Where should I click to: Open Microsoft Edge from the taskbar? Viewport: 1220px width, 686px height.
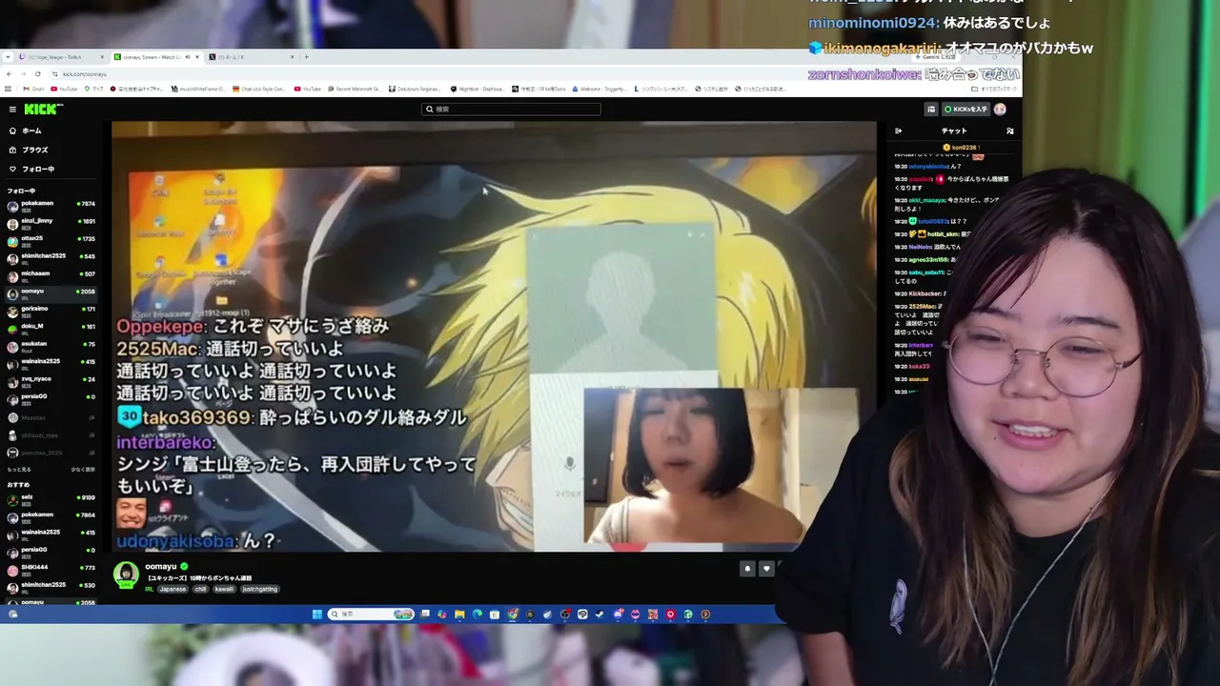(x=477, y=615)
